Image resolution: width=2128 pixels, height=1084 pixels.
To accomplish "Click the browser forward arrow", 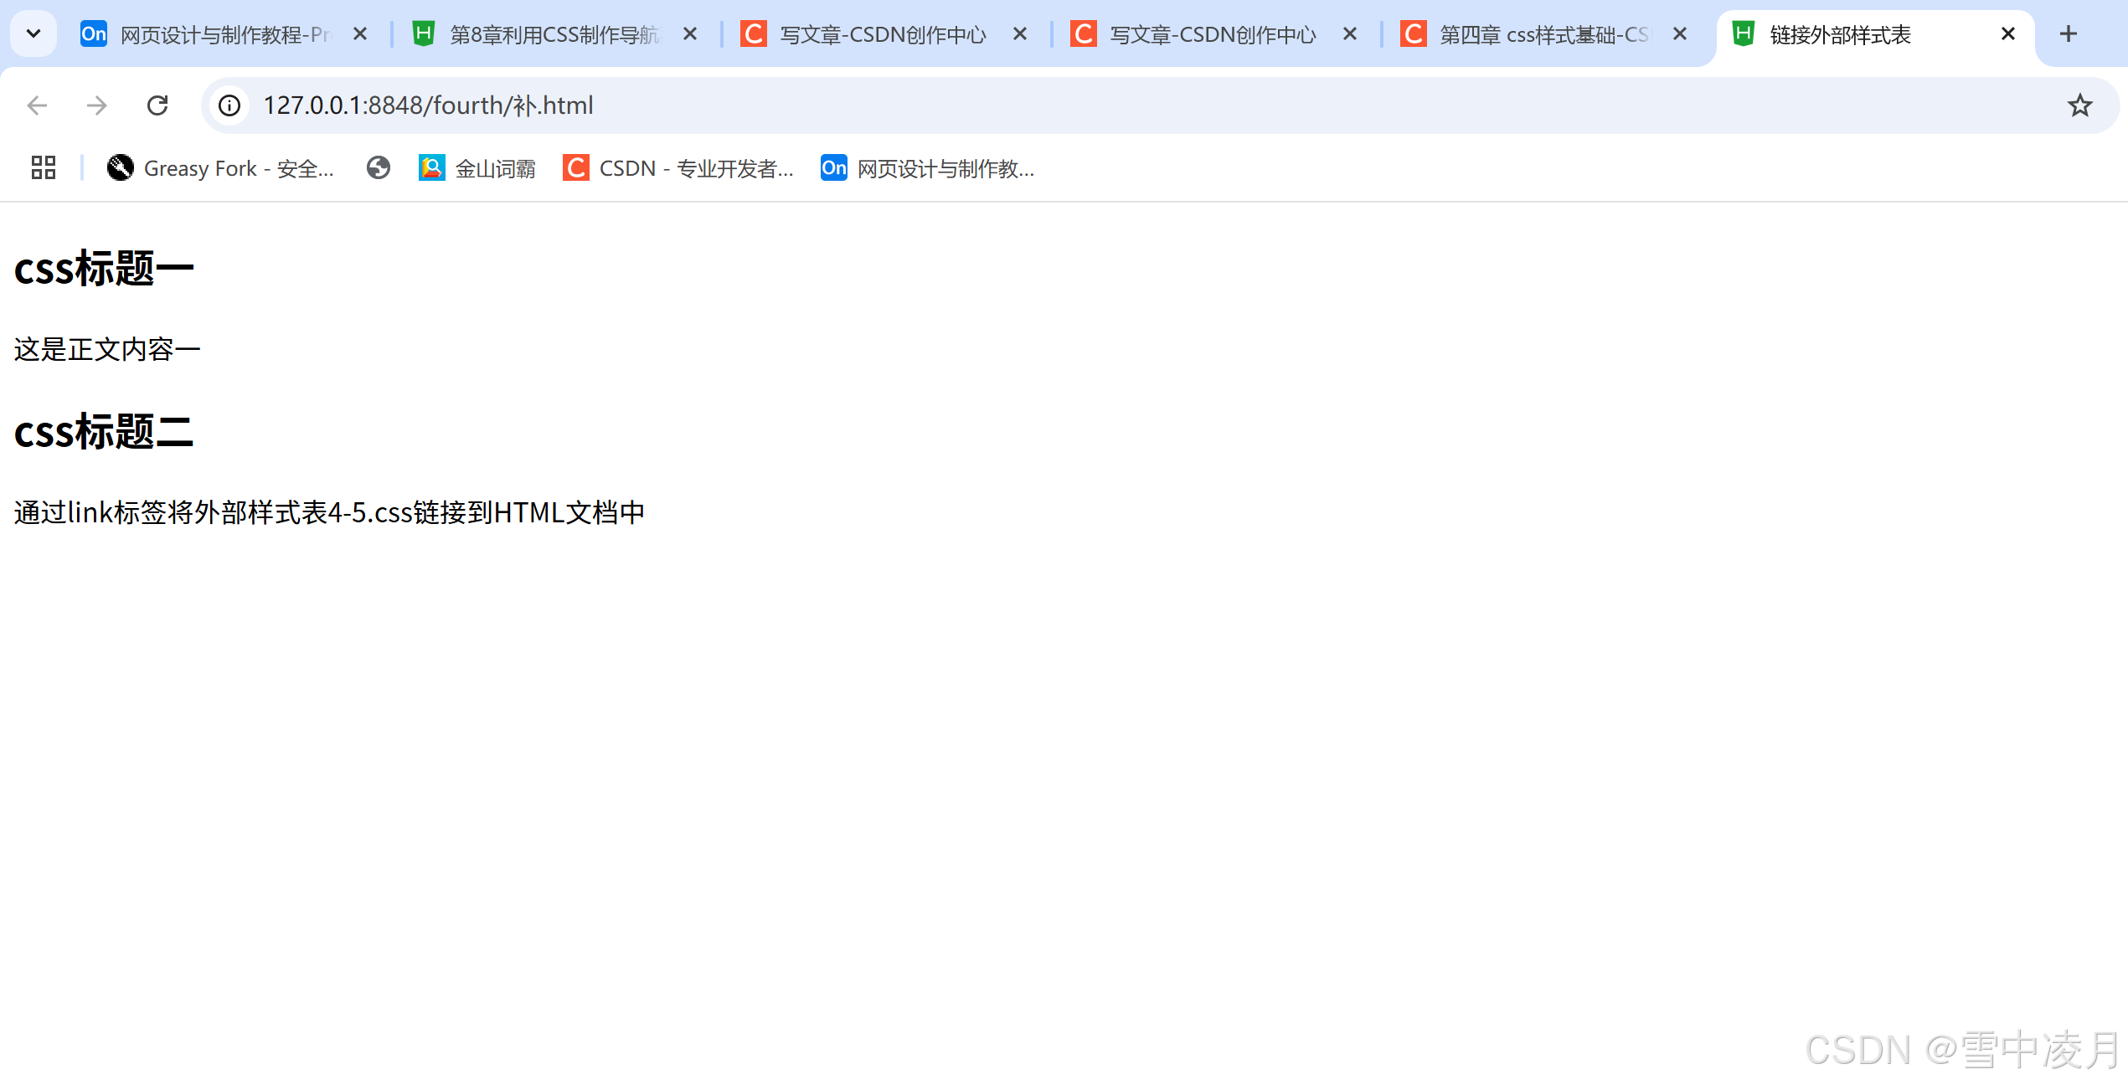I will 97,105.
